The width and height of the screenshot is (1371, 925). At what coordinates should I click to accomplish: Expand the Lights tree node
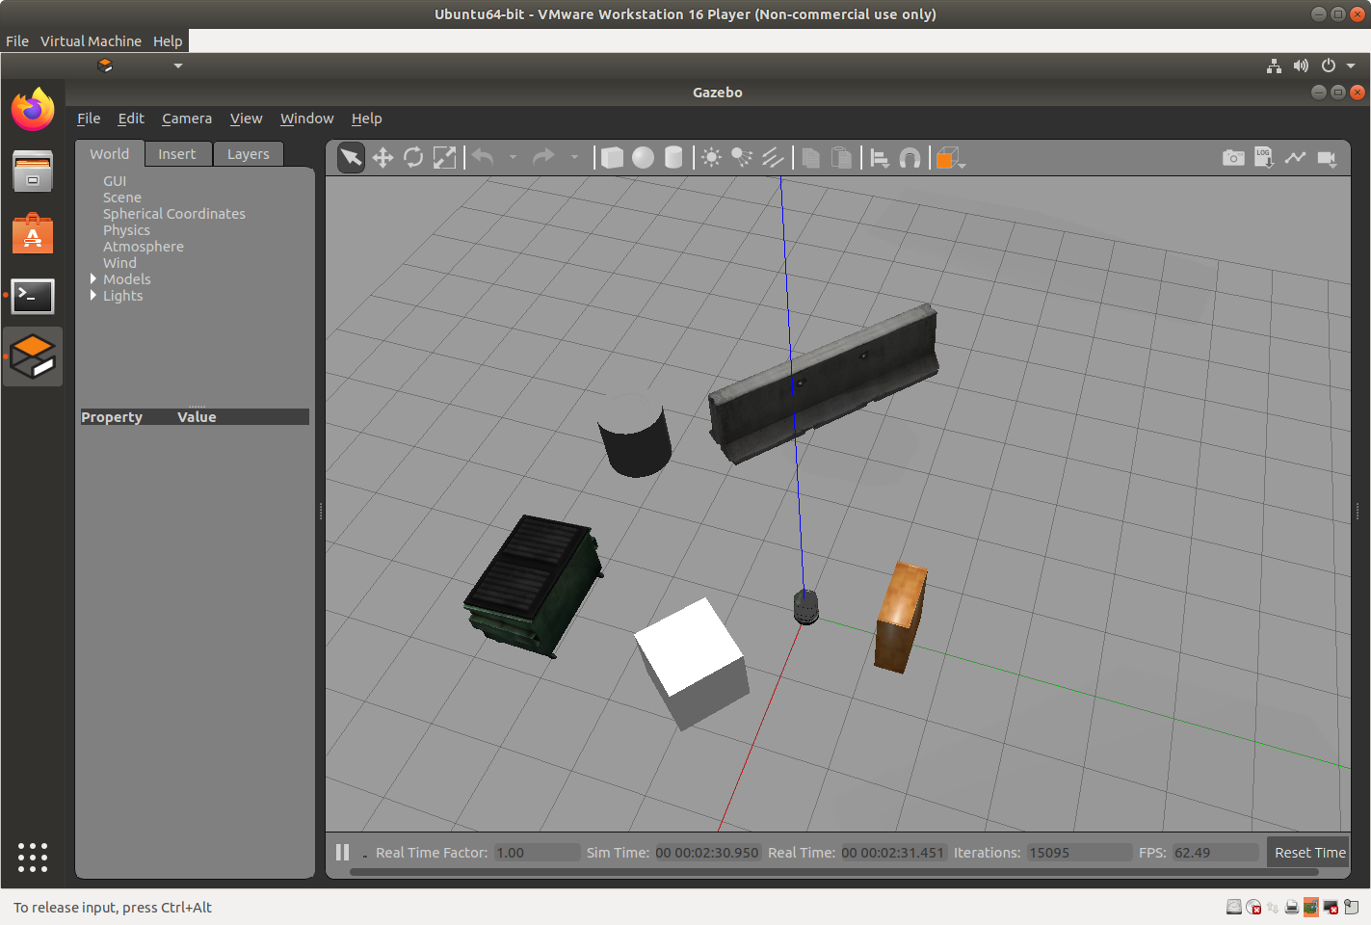93,295
